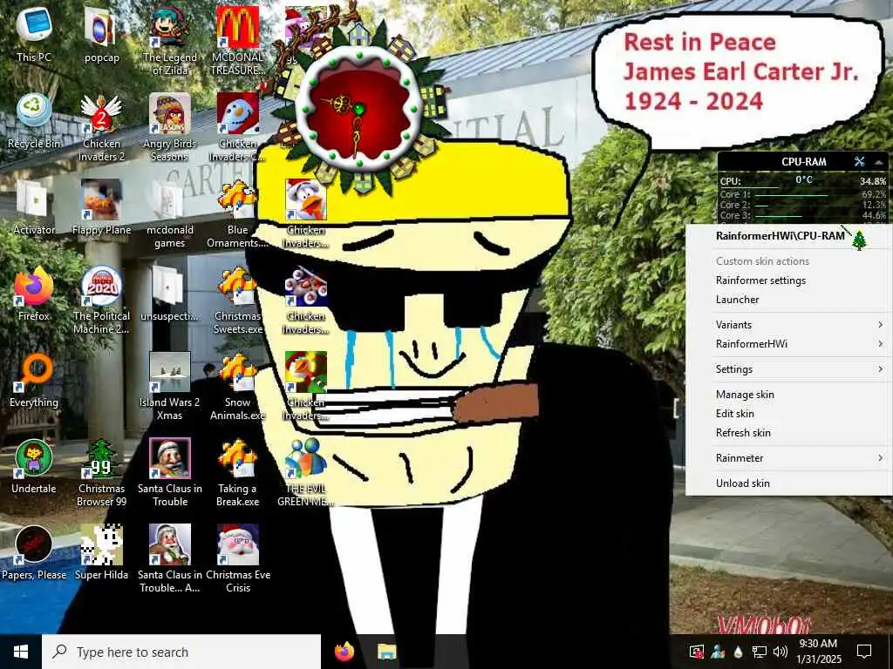893x669 pixels.
Task: Open the Activator desktop icon
Action: pyautogui.click(x=34, y=207)
